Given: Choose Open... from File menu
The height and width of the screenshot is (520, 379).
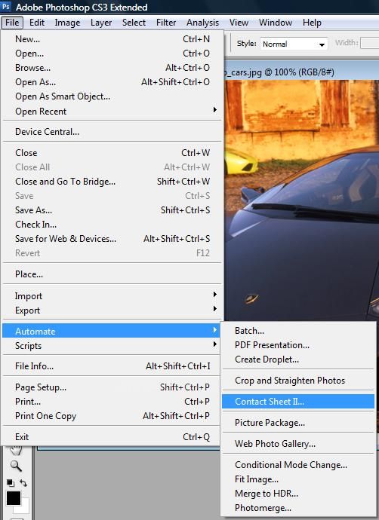Looking at the screenshot, I should click(112, 54).
